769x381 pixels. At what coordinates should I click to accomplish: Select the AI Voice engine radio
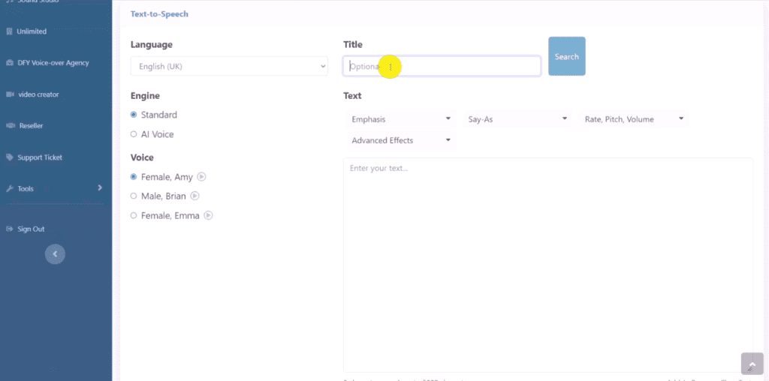tap(134, 134)
